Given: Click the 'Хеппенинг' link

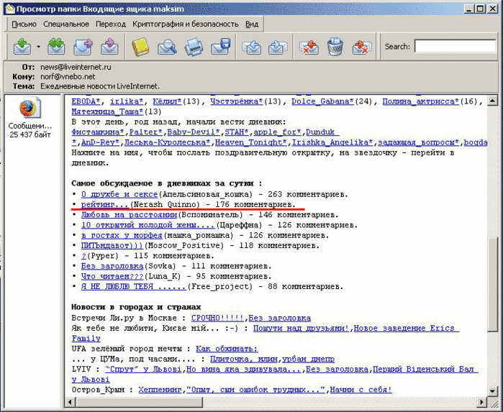Looking at the screenshot, I should 160,390.
